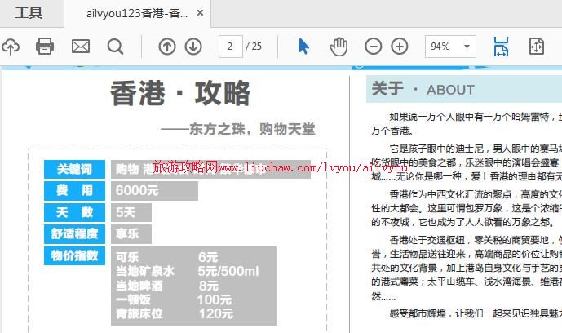Go to next page arrow
Viewport: 562px width, 333px height.
[x=193, y=47]
